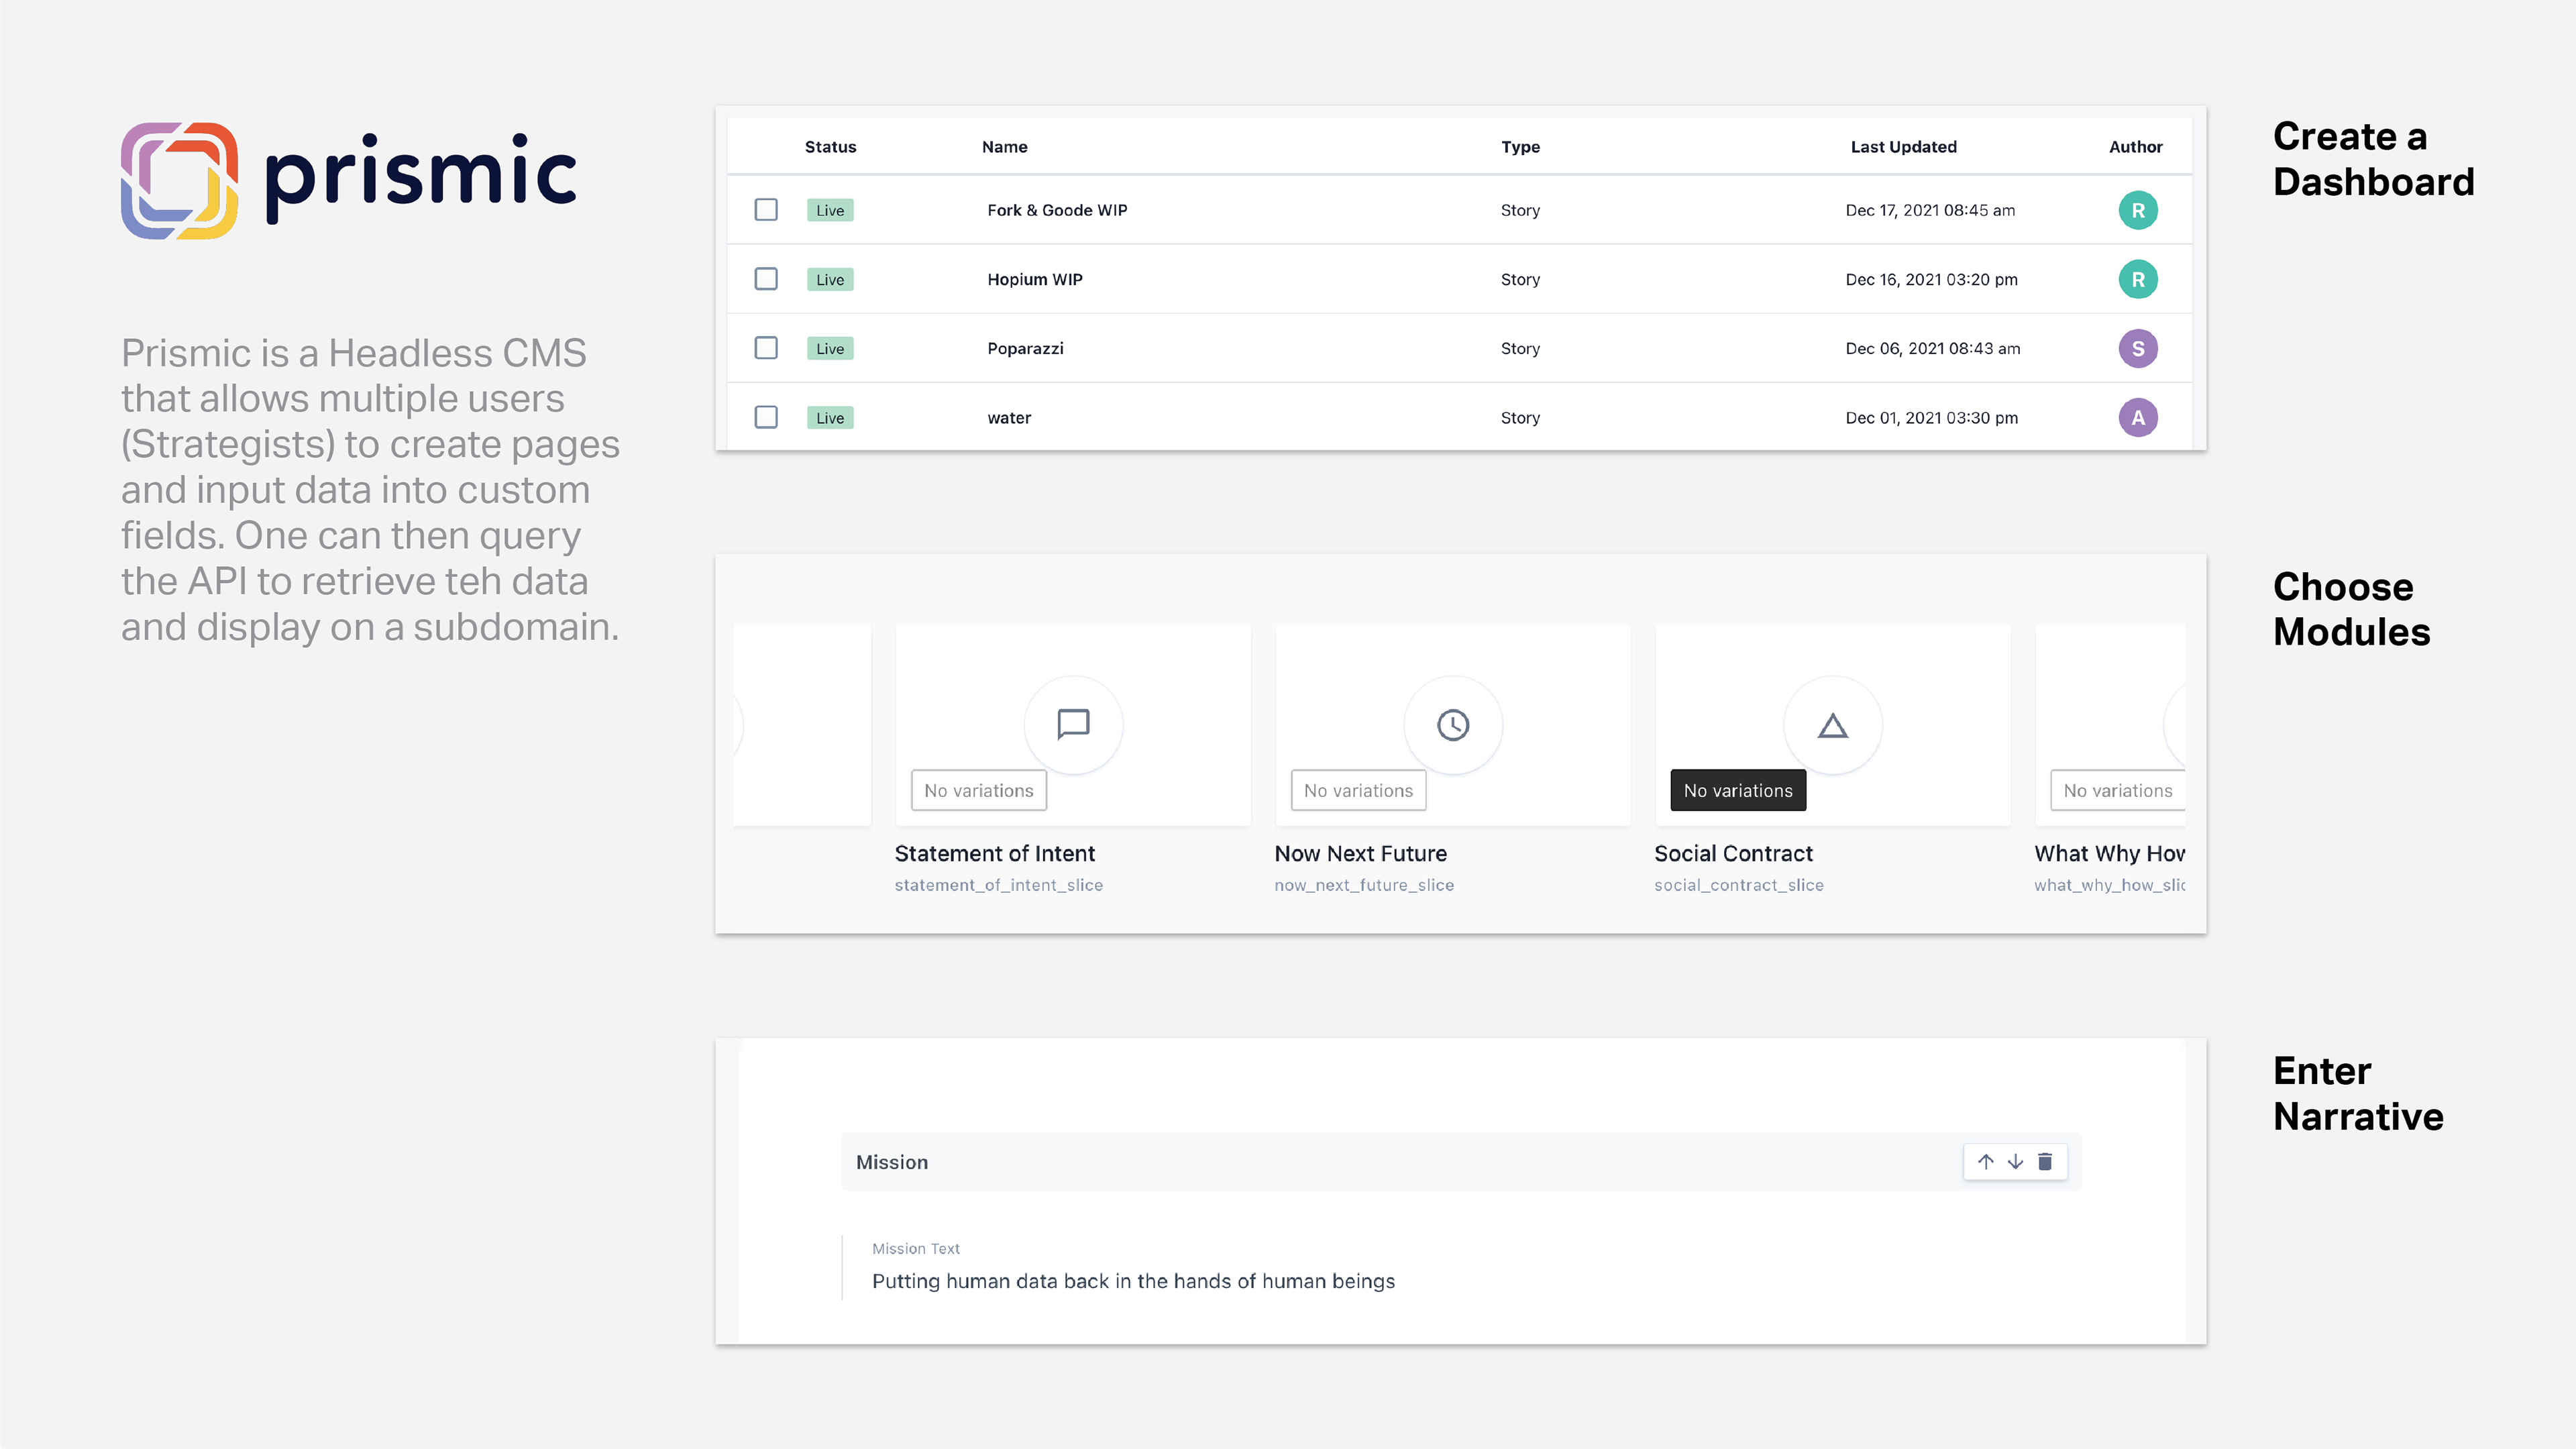This screenshot has height=1449, width=2576.
Task: Click the Dec 16, 2021 03:20 pm date
Action: tap(1931, 279)
